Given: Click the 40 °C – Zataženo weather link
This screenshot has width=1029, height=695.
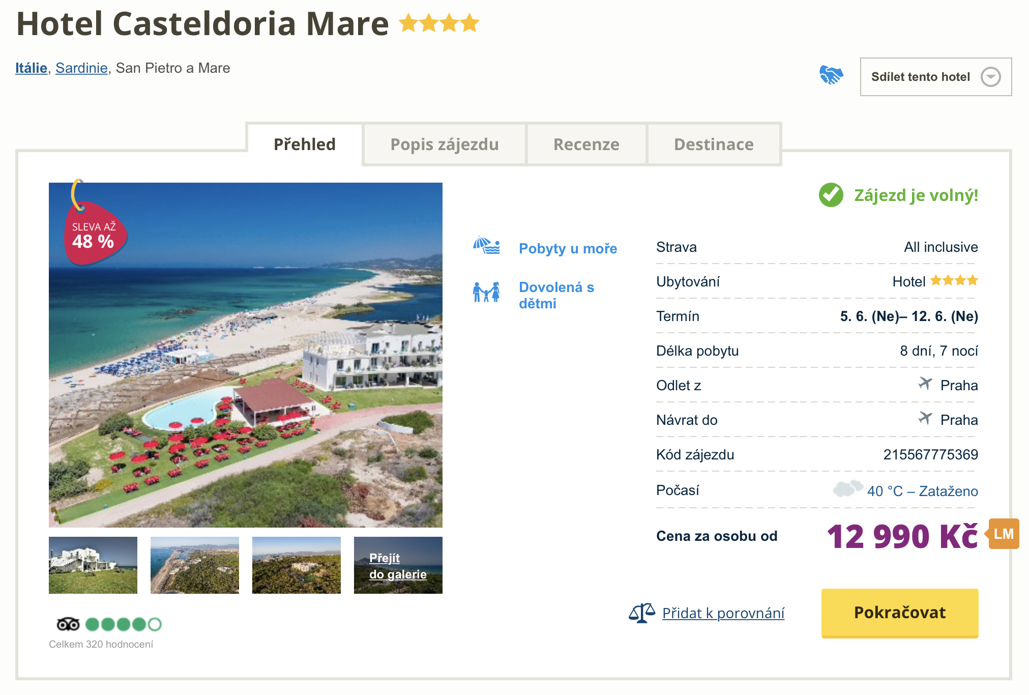Looking at the screenshot, I should pyautogui.click(x=922, y=491).
